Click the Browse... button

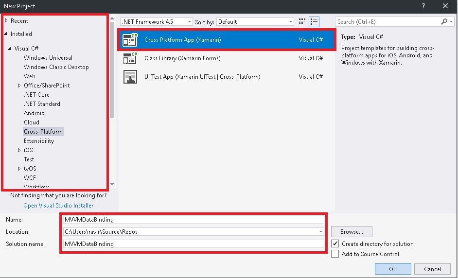pyautogui.click(x=352, y=232)
